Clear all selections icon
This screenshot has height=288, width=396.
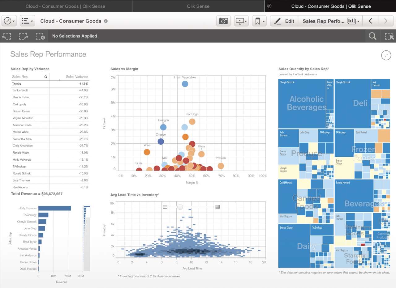coord(40,36)
